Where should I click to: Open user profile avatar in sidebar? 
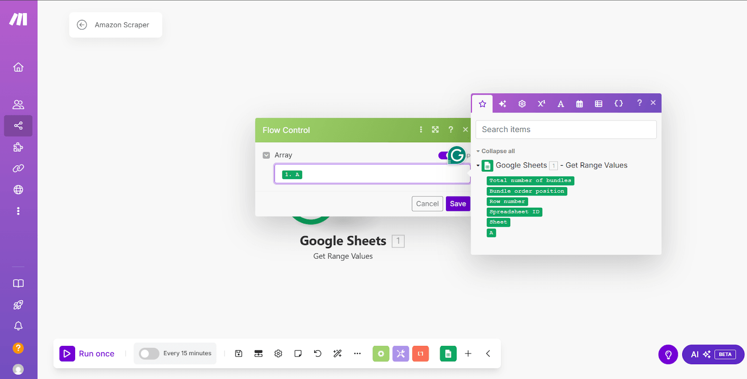18,369
